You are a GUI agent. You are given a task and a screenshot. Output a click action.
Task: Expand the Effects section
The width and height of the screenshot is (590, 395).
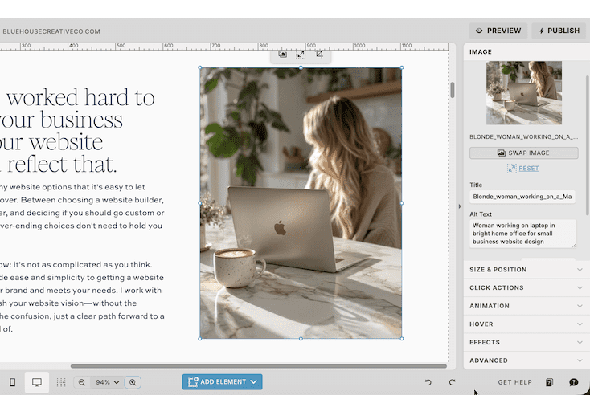526,342
